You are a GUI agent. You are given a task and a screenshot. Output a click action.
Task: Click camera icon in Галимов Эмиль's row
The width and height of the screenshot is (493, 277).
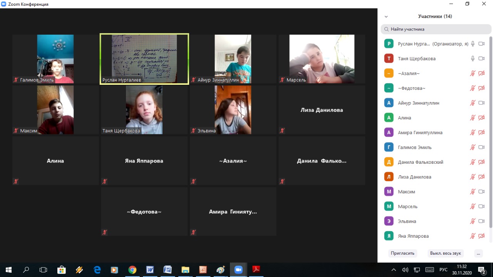481,147
